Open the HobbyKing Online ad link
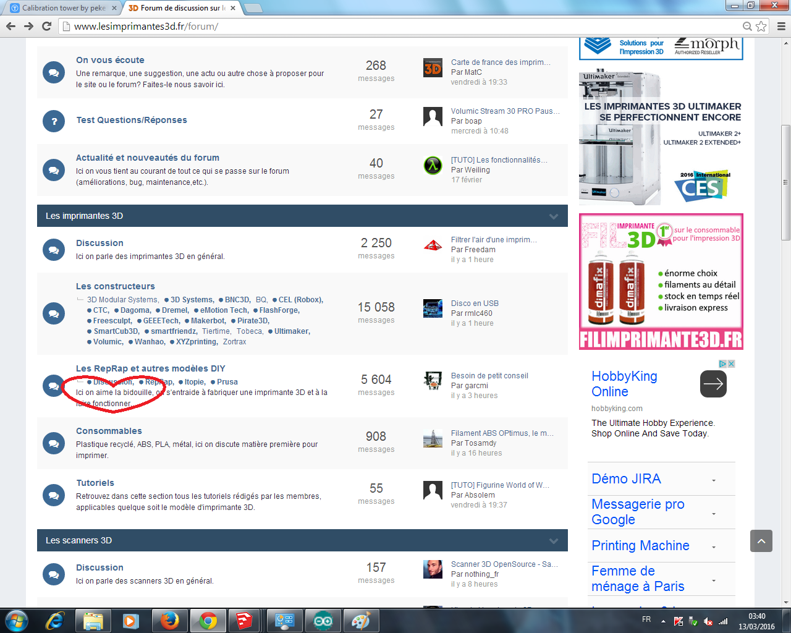Image resolution: width=791 pixels, height=633 pixels. [624, 384]
